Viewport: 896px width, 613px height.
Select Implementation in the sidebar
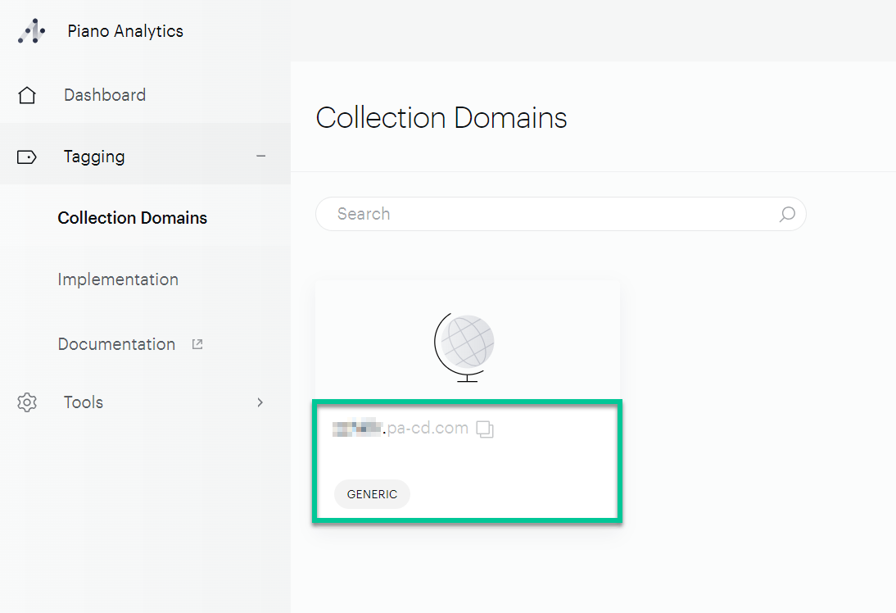point(118,279)
